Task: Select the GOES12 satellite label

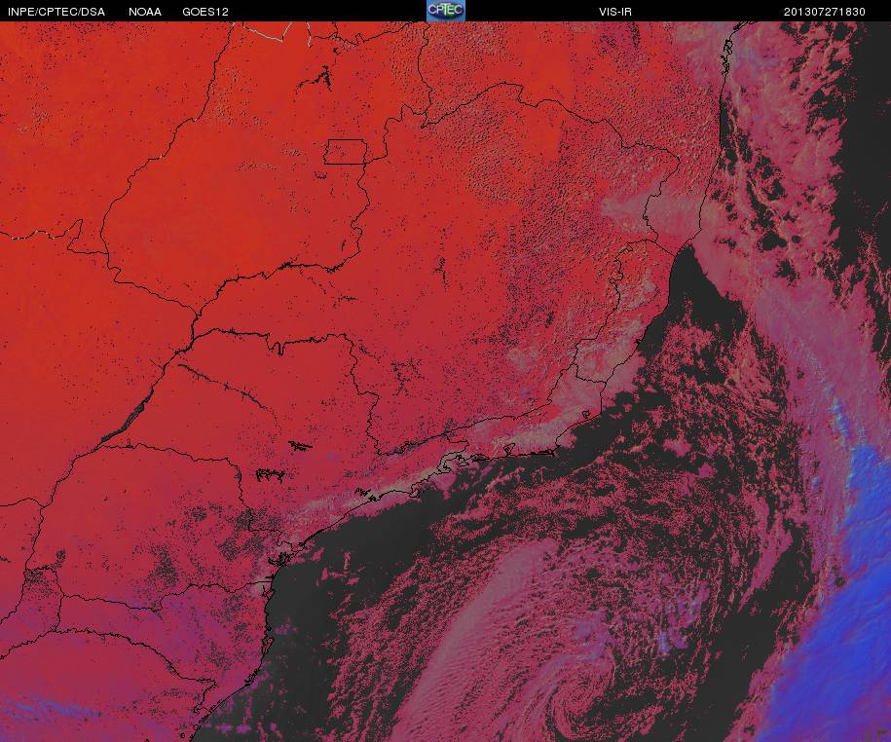Action: [x=205, y=12]
